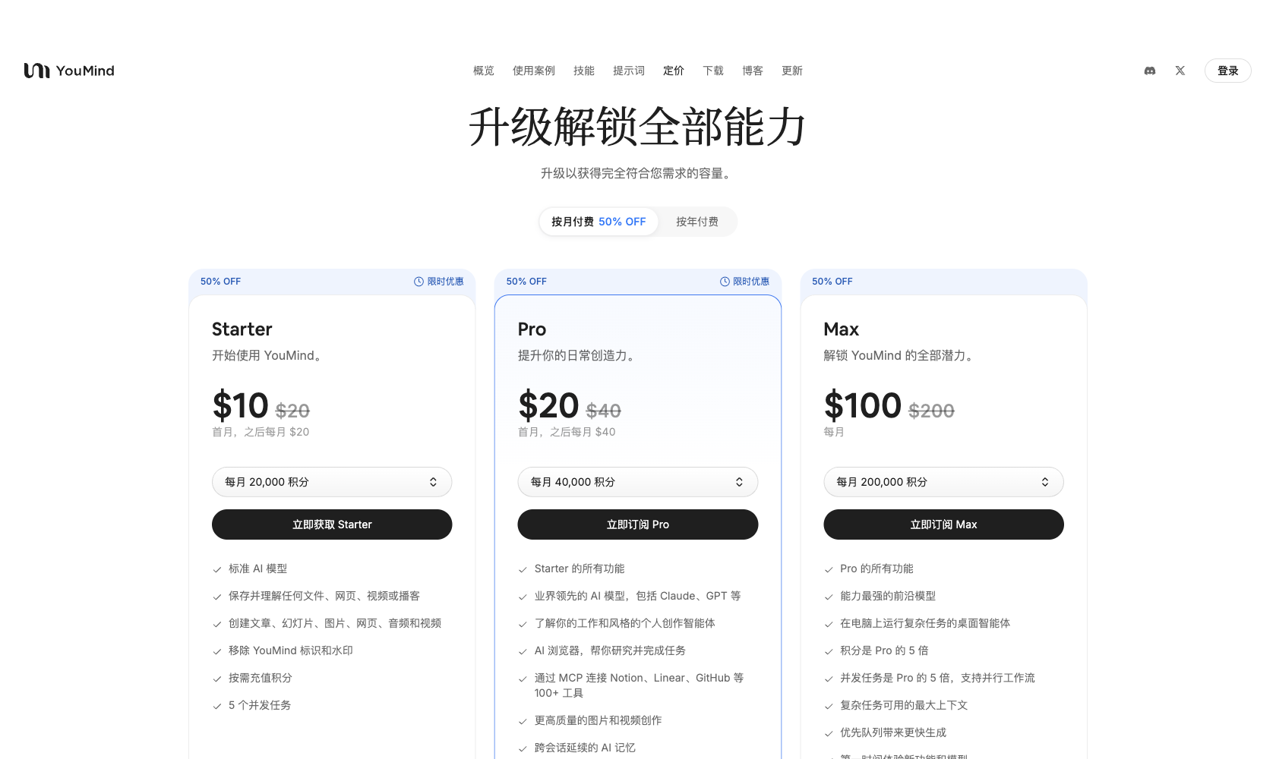Screen dimensions: 1276x759
Task: Click the $100 Max price
Action: point(863,406)
